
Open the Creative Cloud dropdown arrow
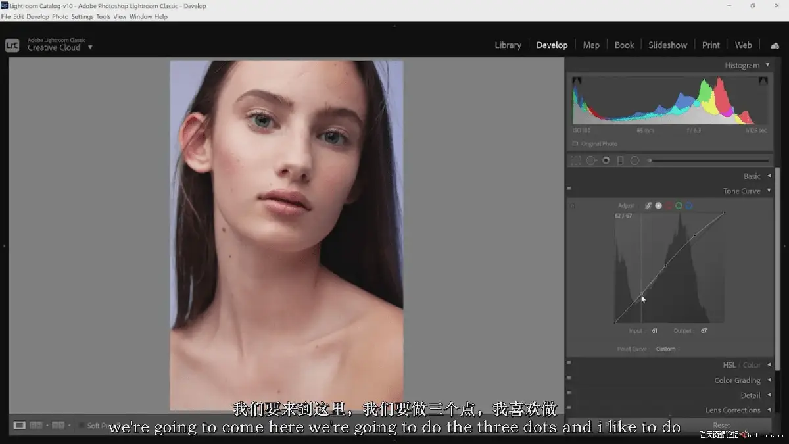(x=90, y=47)
